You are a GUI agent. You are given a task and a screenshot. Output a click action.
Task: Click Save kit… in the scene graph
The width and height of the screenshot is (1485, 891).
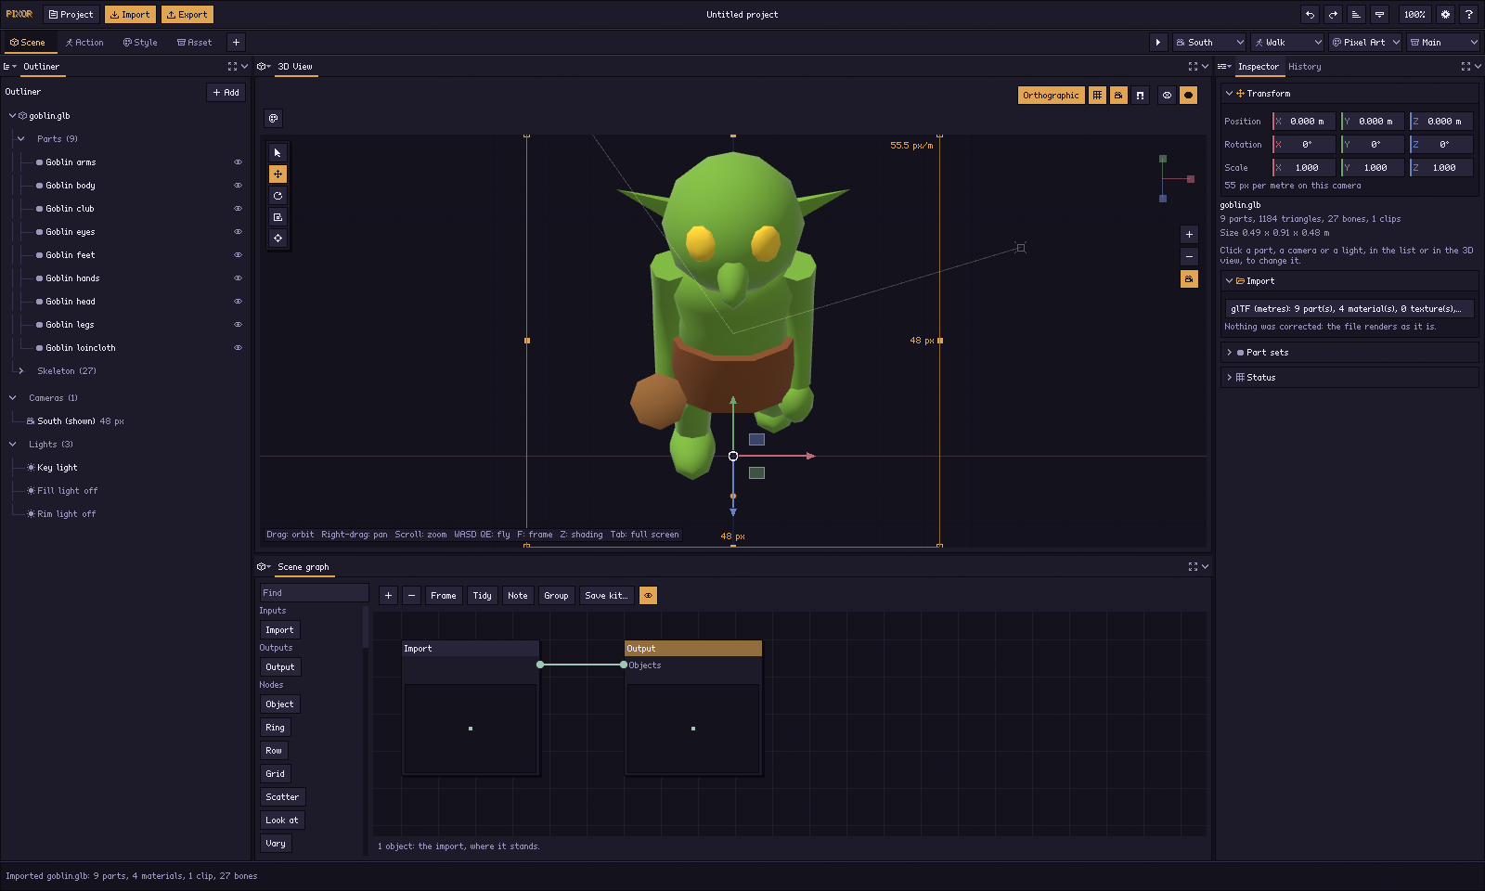606,596
